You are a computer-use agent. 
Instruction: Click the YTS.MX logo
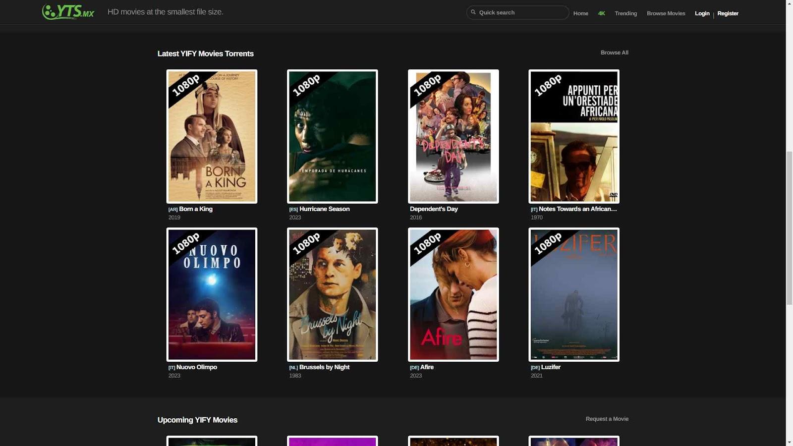pyautogui.click(x=68, y=12)
